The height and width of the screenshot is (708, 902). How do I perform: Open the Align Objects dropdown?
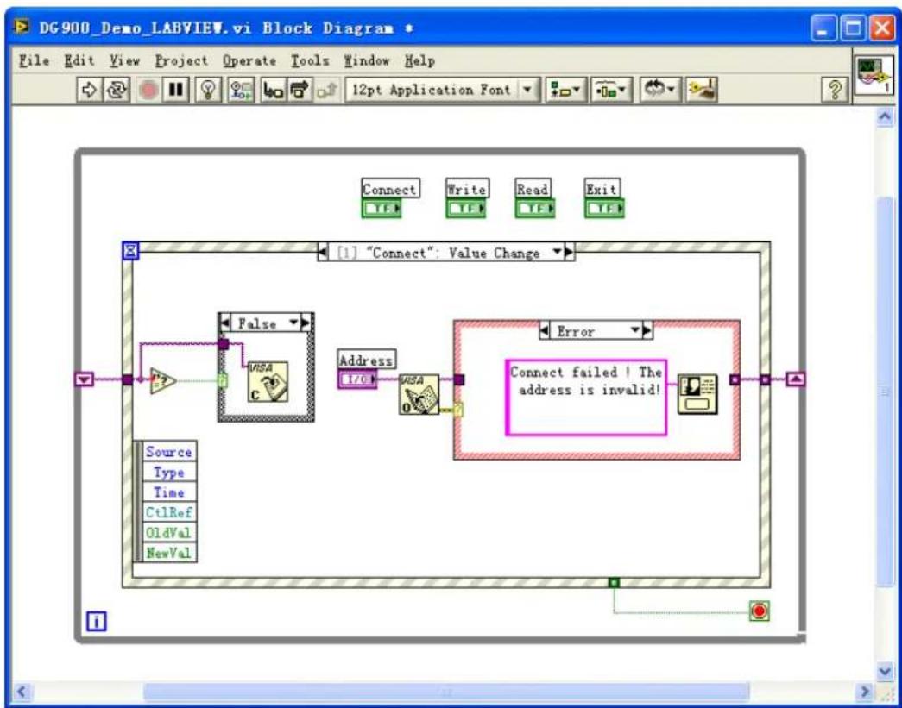click(x=565, y=91)
